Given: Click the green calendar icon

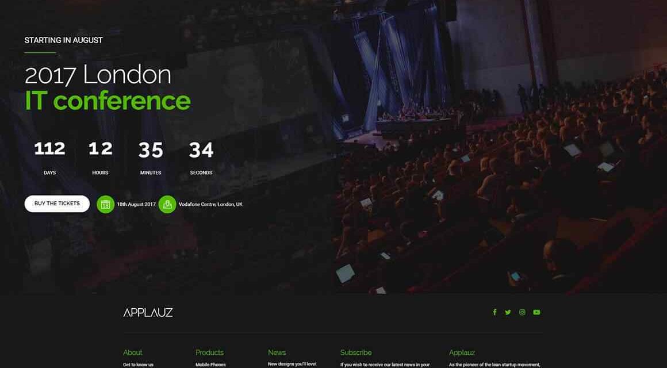Looking at the screenshot, I should (x=105, y=204).
